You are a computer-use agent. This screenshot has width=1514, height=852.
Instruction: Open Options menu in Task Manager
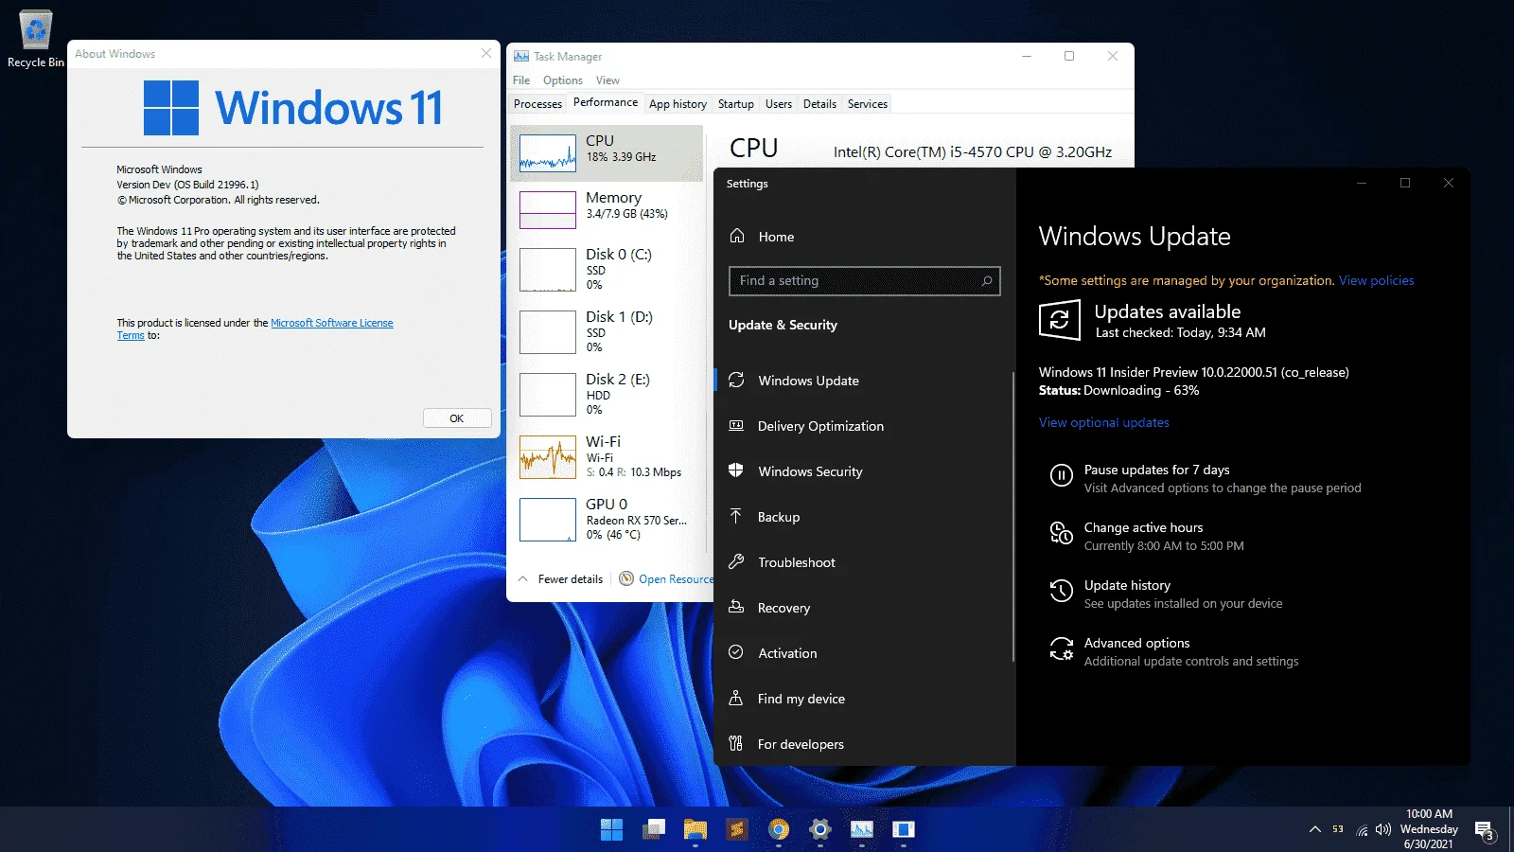click(x=563, y=80)
